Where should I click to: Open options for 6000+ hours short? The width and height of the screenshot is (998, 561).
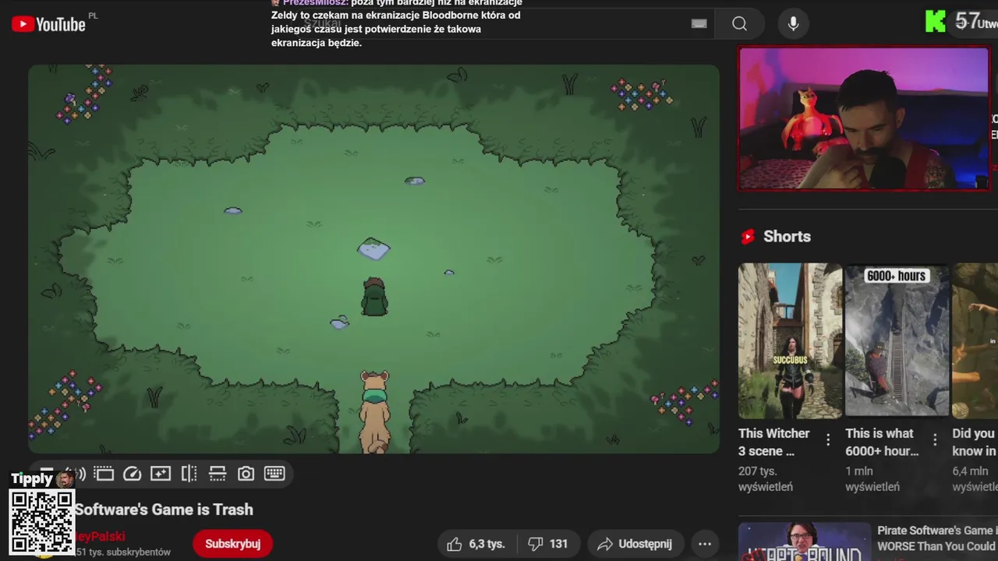tap(935, 440)
